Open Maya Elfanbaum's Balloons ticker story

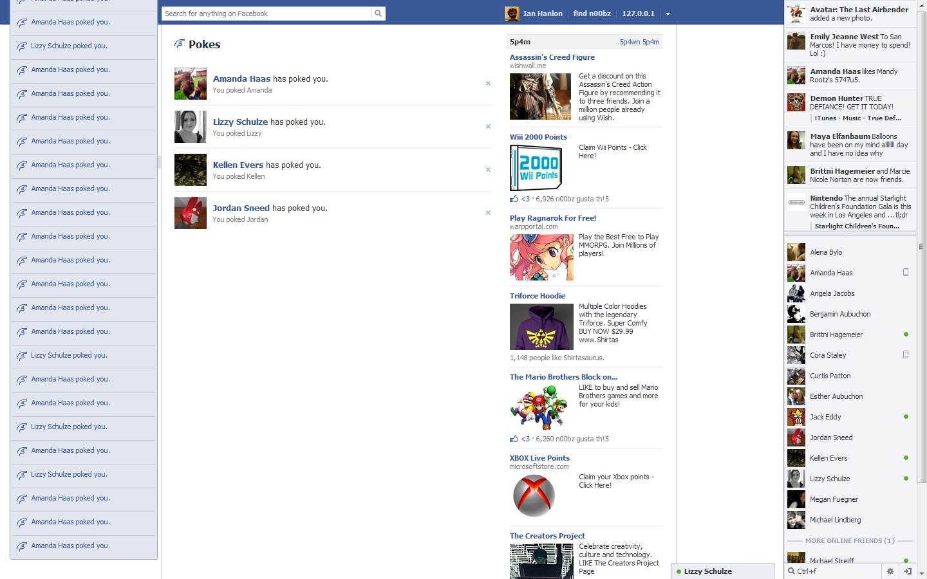[x=850, y=145]
